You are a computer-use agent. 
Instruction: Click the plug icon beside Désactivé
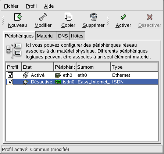(26, 82)
